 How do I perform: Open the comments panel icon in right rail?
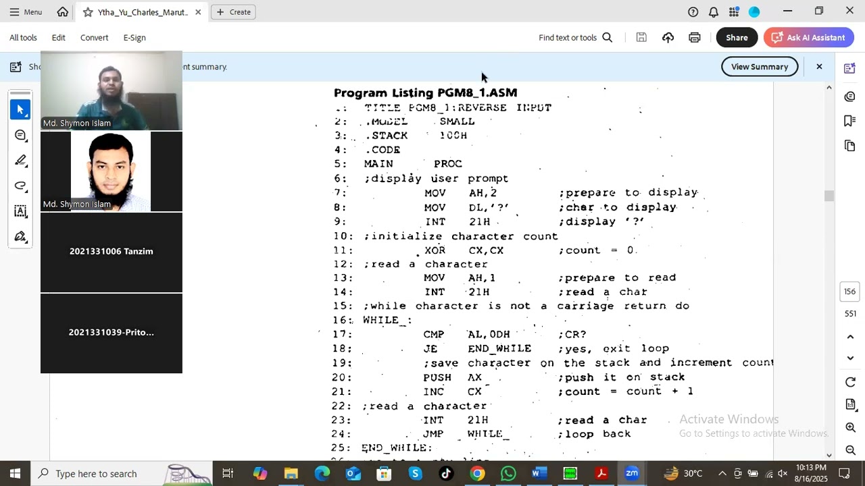click(850, 97)
